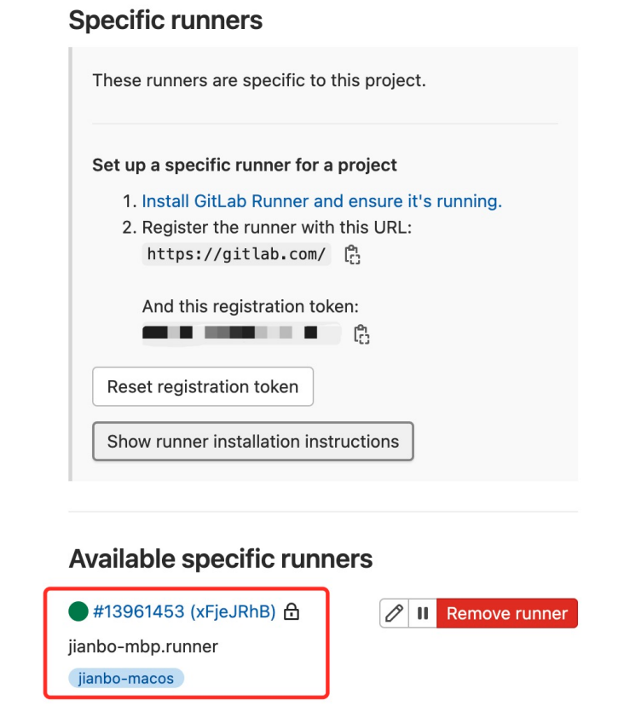The height and width of the screenshot is (718, 624).
Task: Select the jianbo-macos tag badge
Action: [126, 679]
